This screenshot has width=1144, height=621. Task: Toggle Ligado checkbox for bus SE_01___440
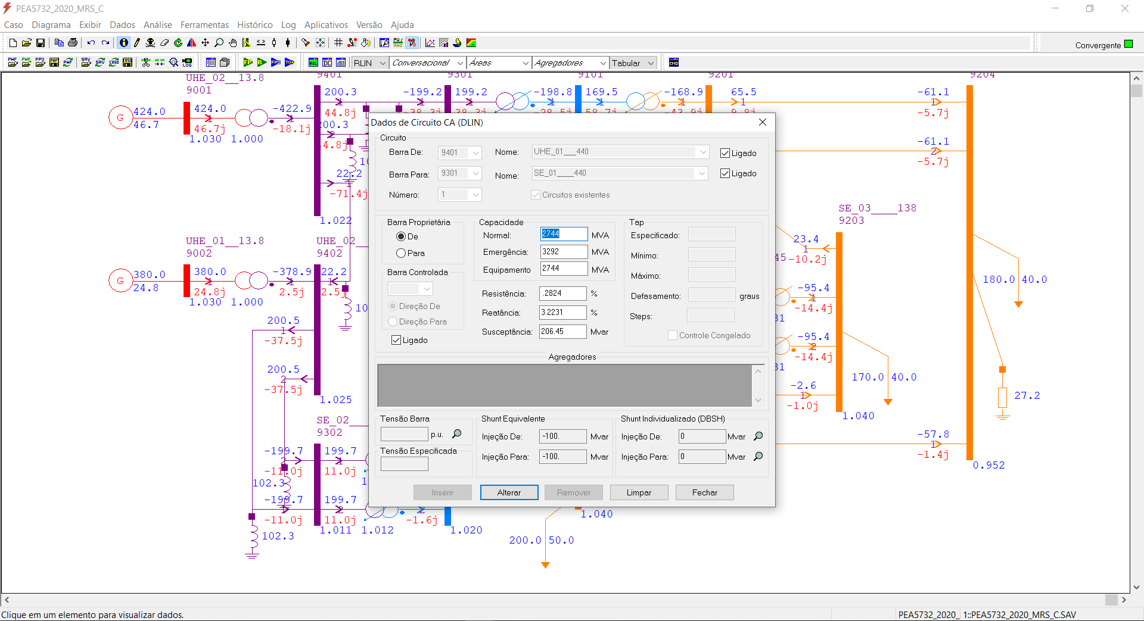pyautogui.click(x=725, y=173)
